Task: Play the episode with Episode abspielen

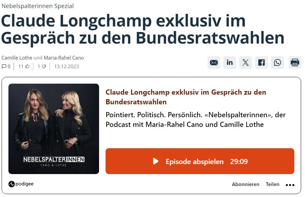Action: (x=200, y=161)
